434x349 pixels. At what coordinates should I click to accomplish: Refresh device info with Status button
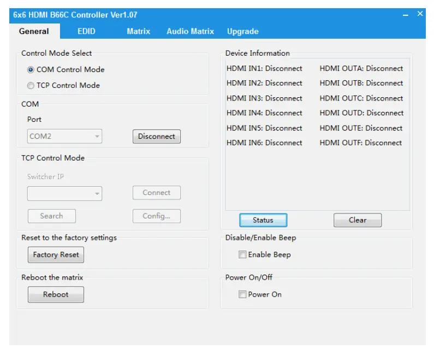263,220
